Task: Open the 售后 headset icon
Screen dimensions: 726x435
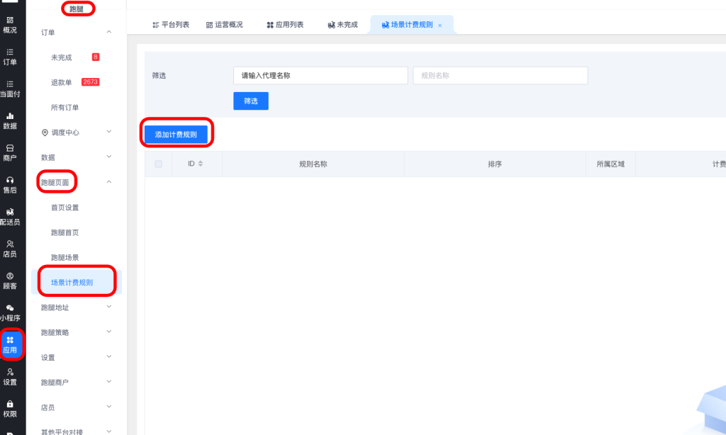Action: coord(10,184)
